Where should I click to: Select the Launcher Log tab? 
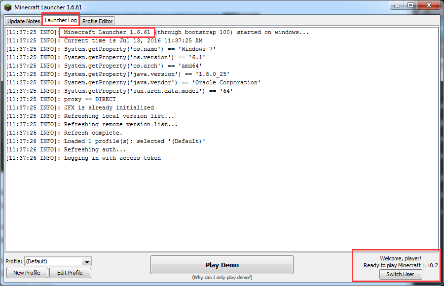click(x=61, y=20)
